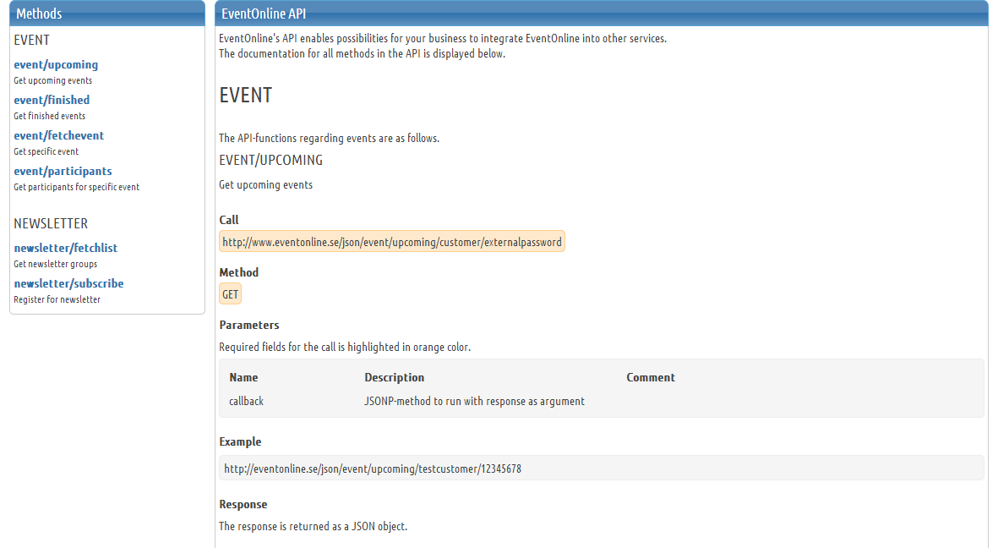The width and height of the screenshot is (998, 548).
Task: Click 'Get participants for specific event' text
Action: tap(76, 188)
